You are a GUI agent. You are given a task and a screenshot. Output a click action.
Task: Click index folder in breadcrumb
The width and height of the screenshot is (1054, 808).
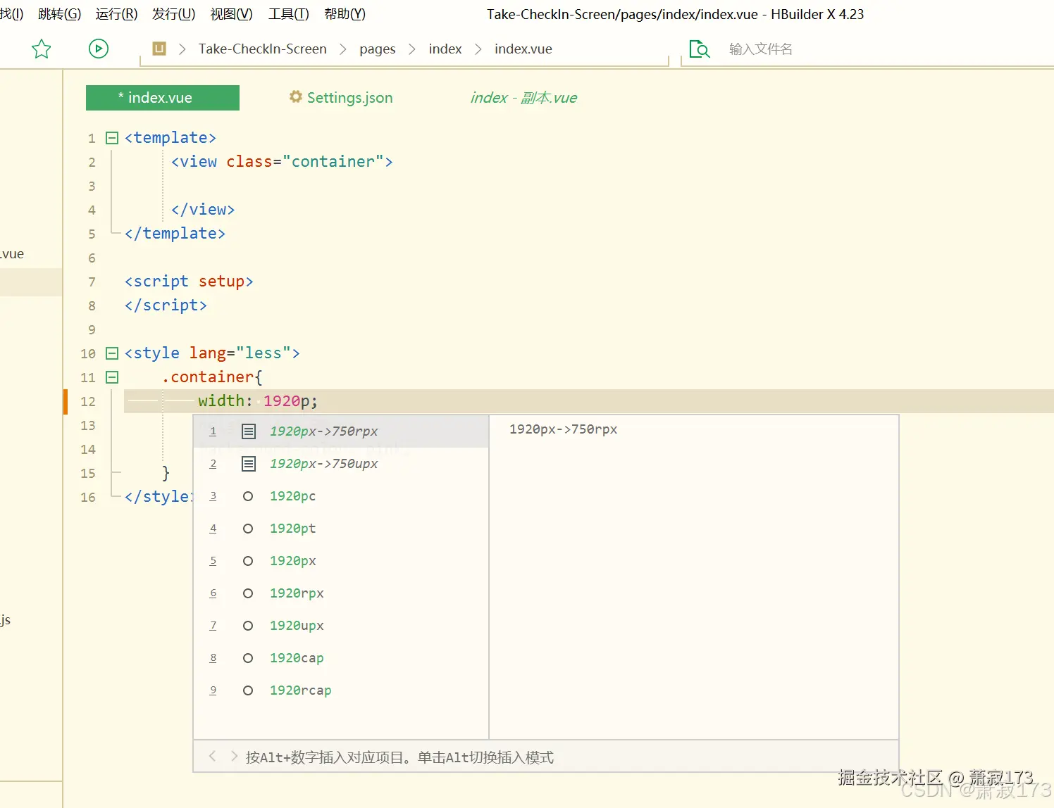(x=445, y=49)
